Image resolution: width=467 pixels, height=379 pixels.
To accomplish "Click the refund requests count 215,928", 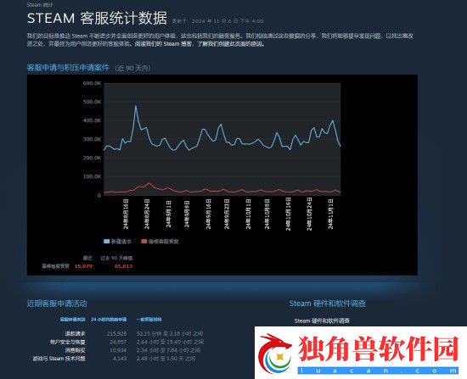I will pyautogui.click(x=117, y=334).
